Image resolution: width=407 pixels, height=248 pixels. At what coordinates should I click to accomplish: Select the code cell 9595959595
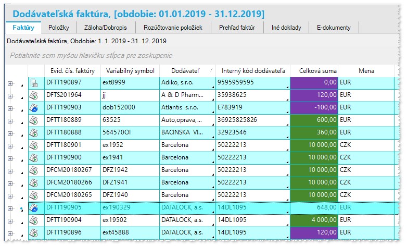pyautogui.click(x=253, y=83)
